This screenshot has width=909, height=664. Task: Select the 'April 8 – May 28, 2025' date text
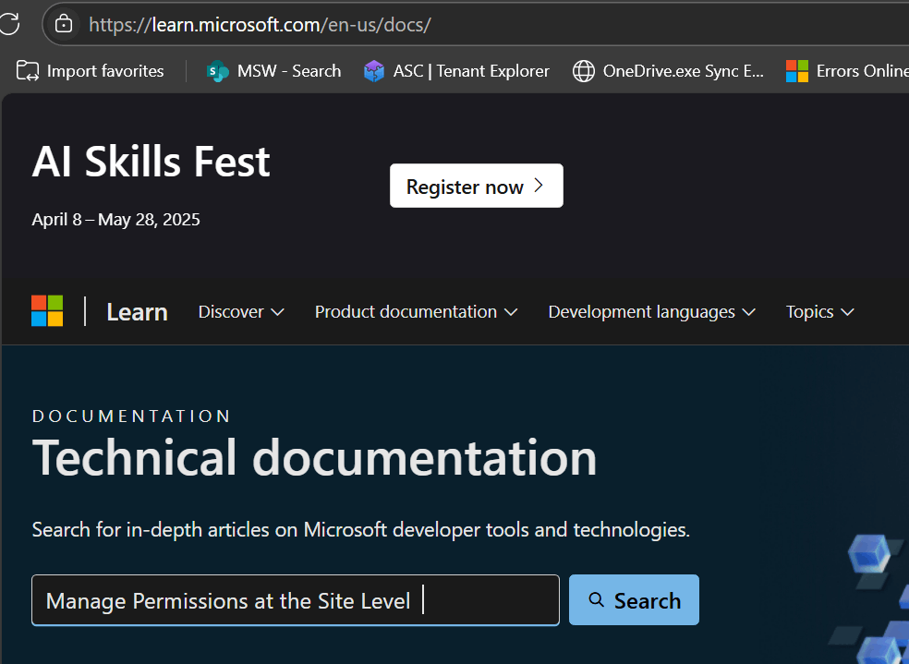point(116,220)
